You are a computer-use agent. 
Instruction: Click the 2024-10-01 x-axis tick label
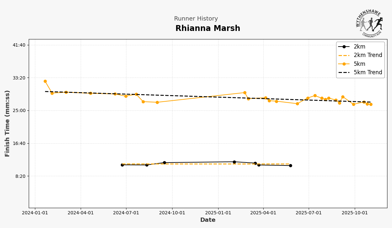(x=172, y=213)
